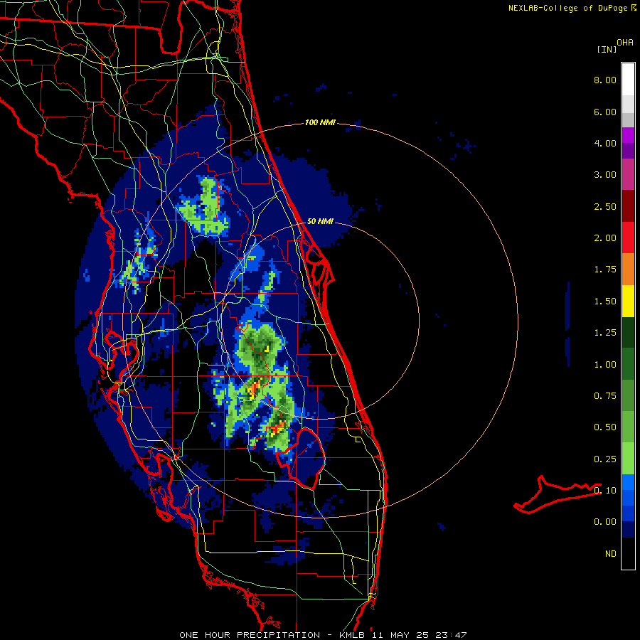Image resolution: width=640 pixels, height=640 pixels.
Task: Click the 0.75 legend value
Action: (605, 396)
